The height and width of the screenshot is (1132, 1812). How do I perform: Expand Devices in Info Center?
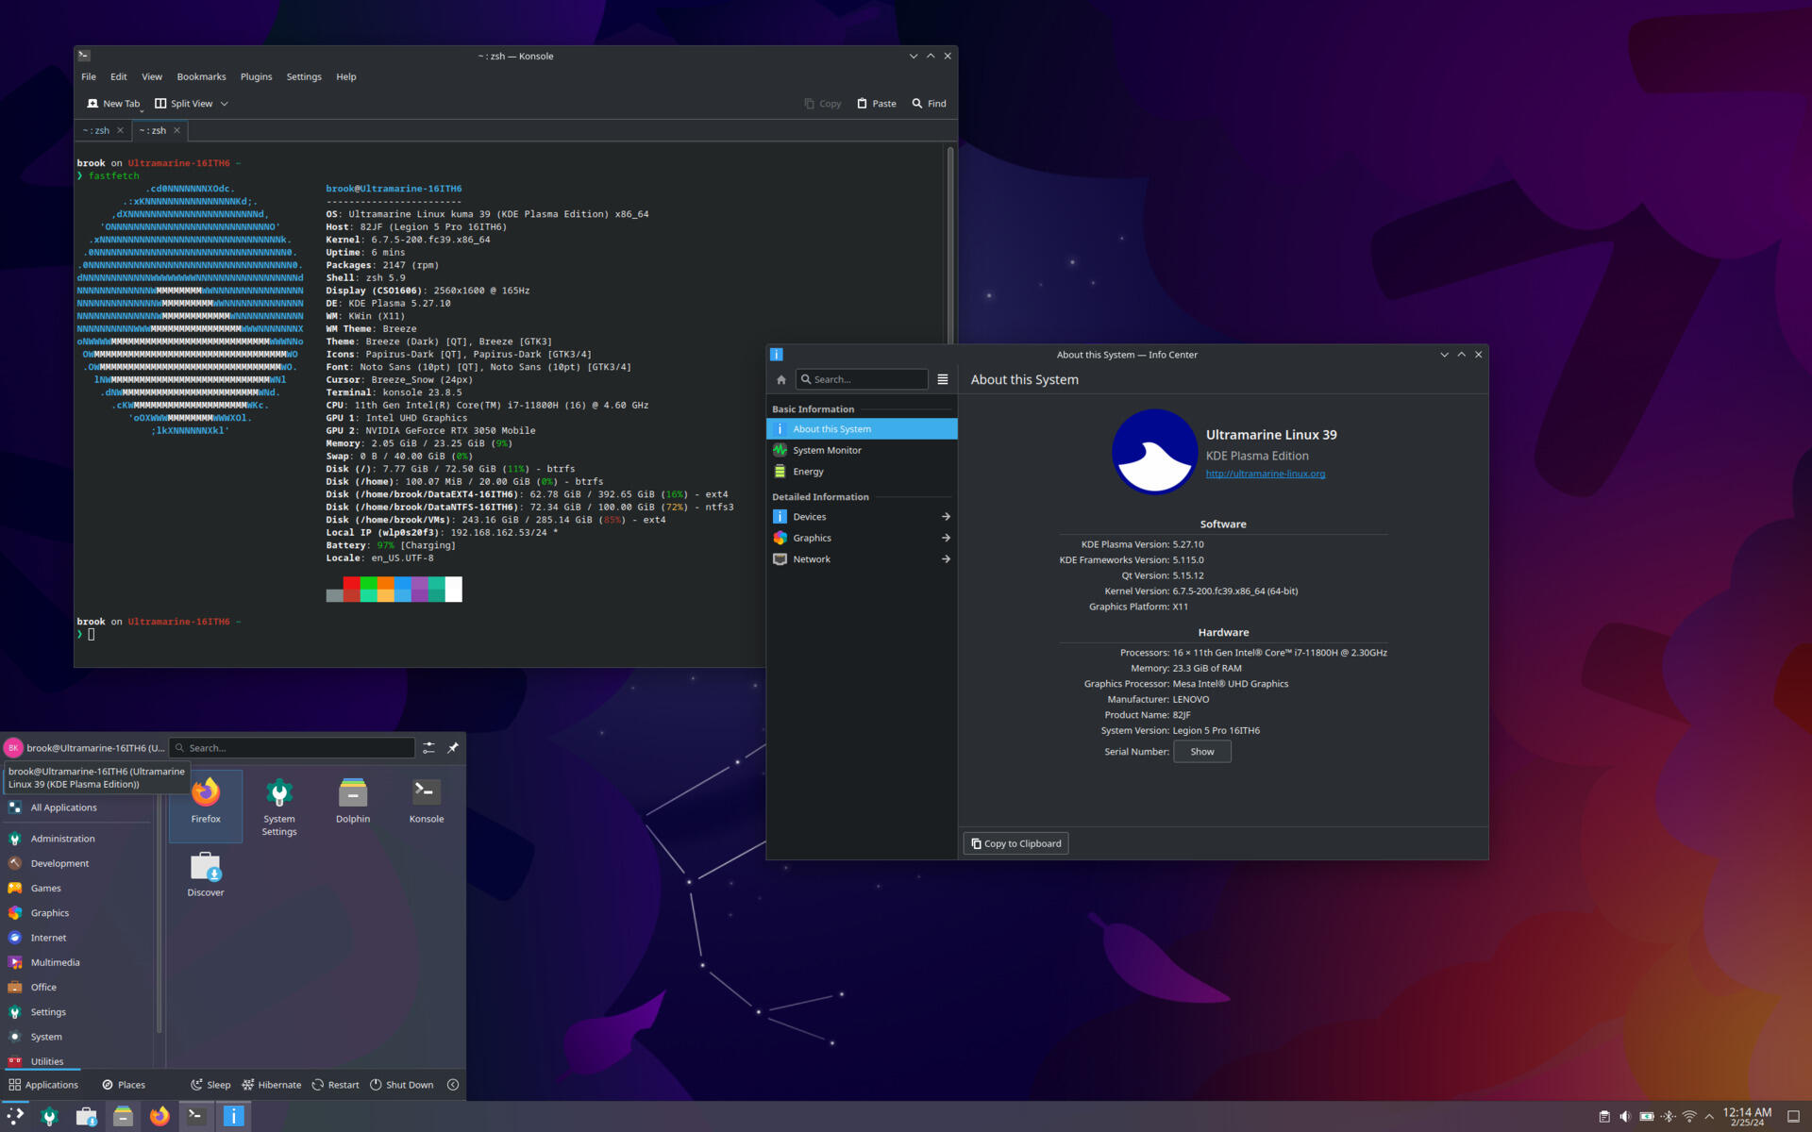862,517
